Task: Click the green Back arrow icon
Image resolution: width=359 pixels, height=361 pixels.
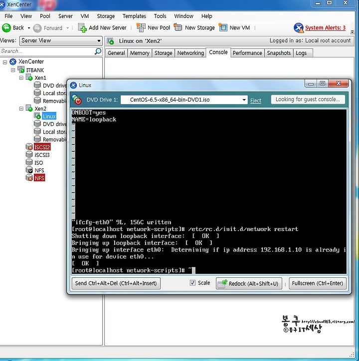Action: click(6, 28)
